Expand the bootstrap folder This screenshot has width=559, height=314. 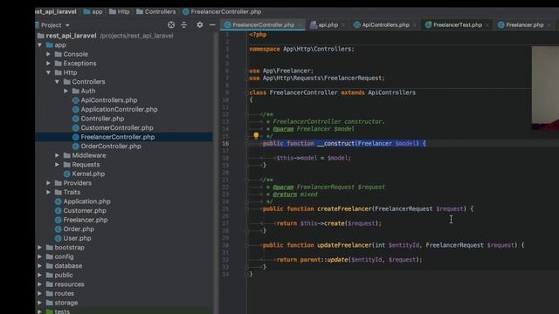(40, 248)
